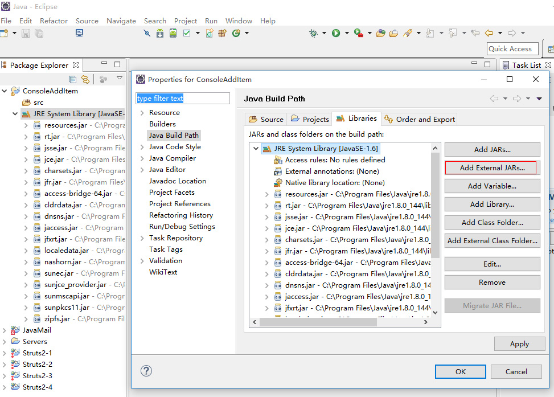
Task: Open the Android Virtual Device Manager icon
Action: coord(173,33)
